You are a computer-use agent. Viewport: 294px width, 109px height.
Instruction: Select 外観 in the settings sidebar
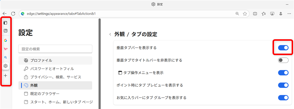tap(55, 86)
